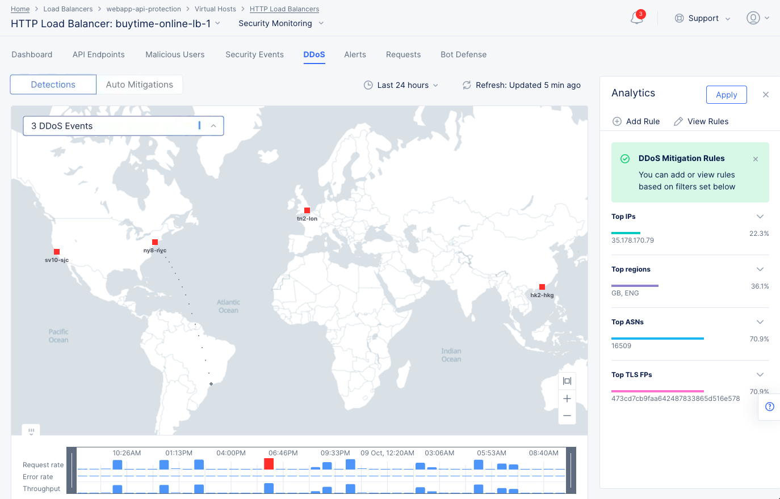Click the Apply button in Analytics panel
The height and width of the screenshot is (499, 780).
click(x=726, y=94)
